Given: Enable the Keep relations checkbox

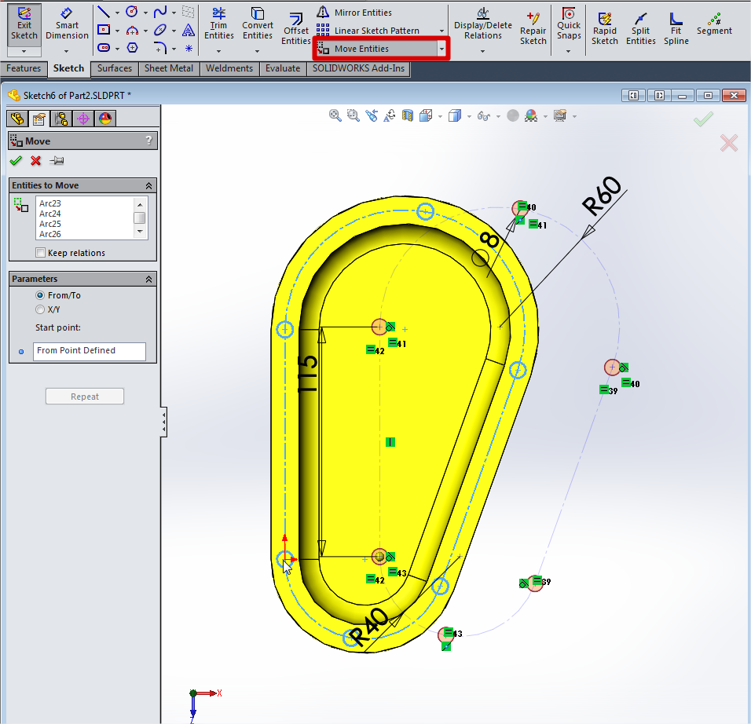Looking at the screenshot, I should click(x=41, y=253).
